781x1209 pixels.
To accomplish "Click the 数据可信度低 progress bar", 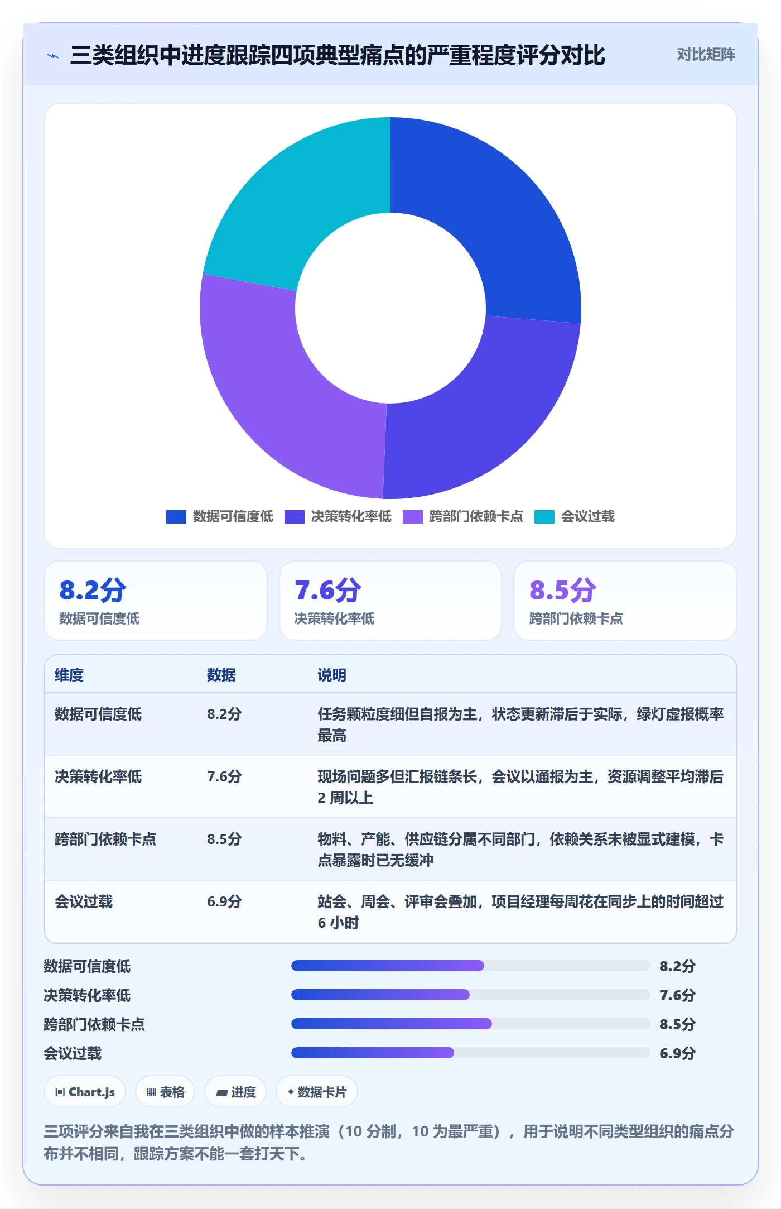I will pos(470,966).
